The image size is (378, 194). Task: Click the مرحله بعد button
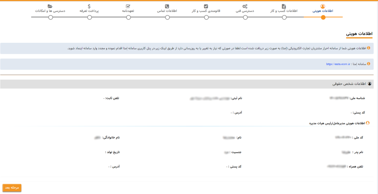point(12,188)
